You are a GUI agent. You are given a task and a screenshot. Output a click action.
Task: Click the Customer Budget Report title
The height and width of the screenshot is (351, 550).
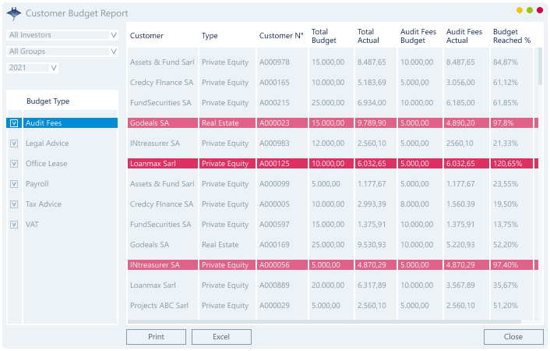(x=77, y=13)
